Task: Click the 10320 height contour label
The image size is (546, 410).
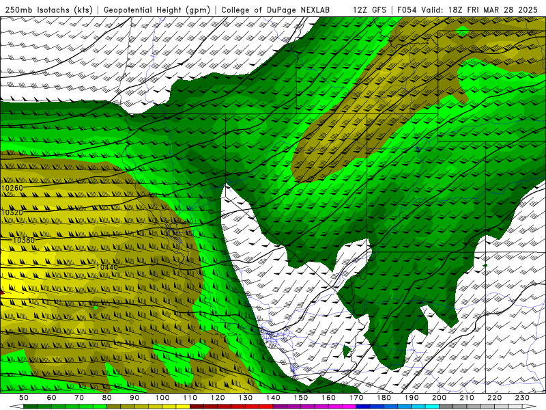Action: coord(12,213)
